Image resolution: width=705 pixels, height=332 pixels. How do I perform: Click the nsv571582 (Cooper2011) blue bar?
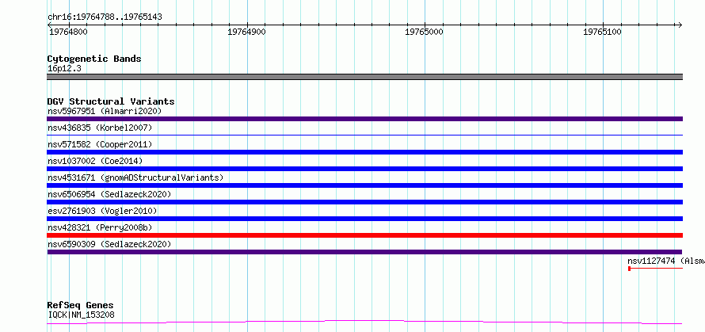(x=364, y=152)
